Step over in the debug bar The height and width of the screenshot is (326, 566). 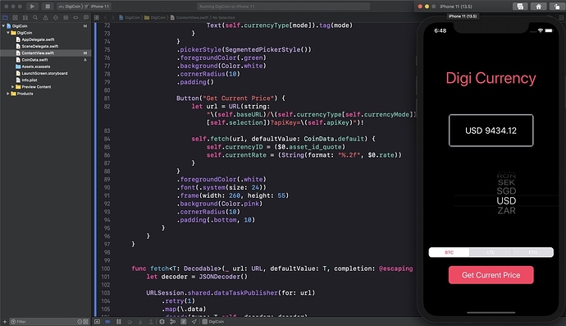(130, 321)
